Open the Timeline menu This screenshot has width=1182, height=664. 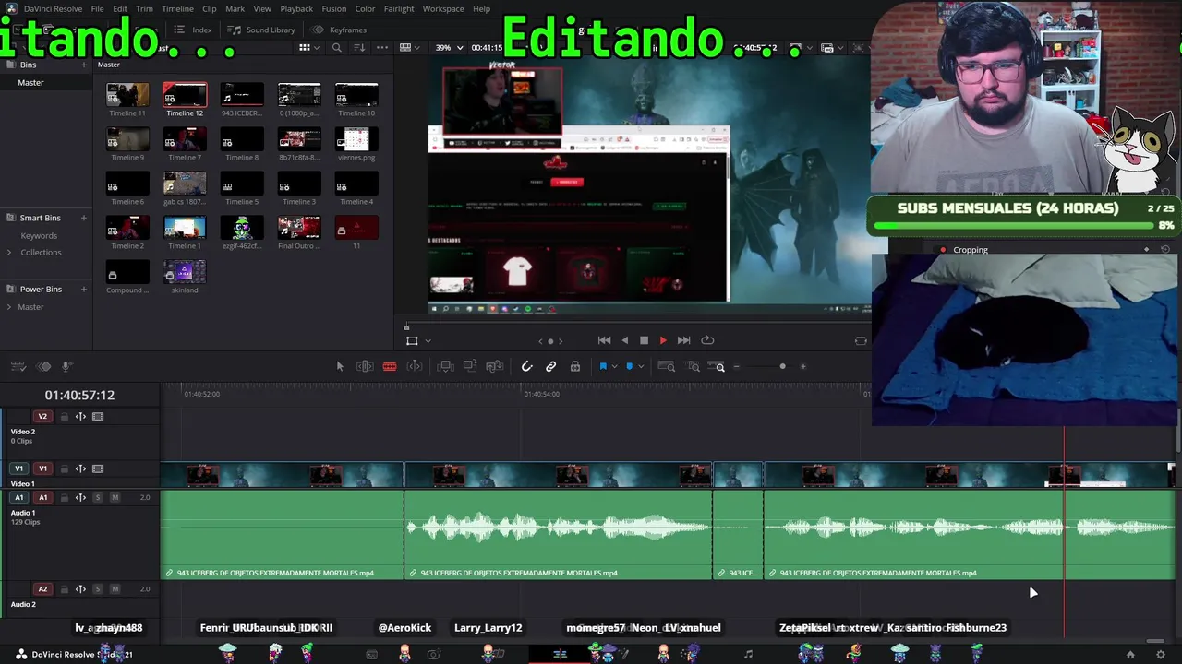click(x=177, y=8)
